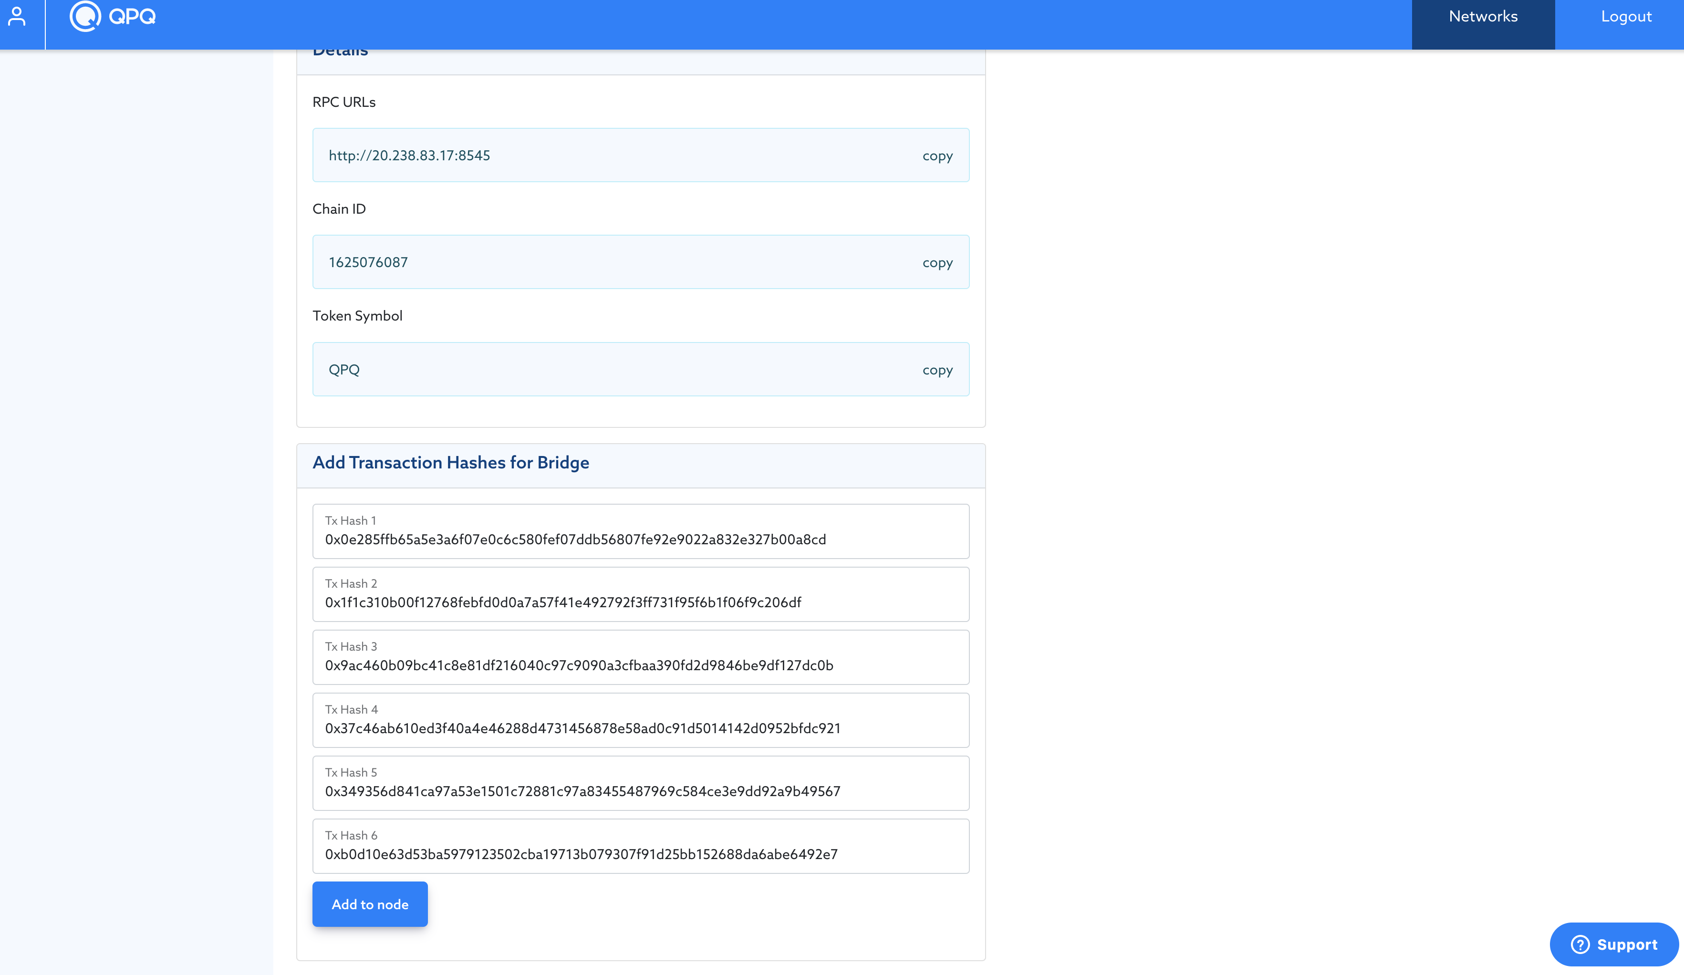Select the Chain ID 1625076087 text

pos(368,262)
